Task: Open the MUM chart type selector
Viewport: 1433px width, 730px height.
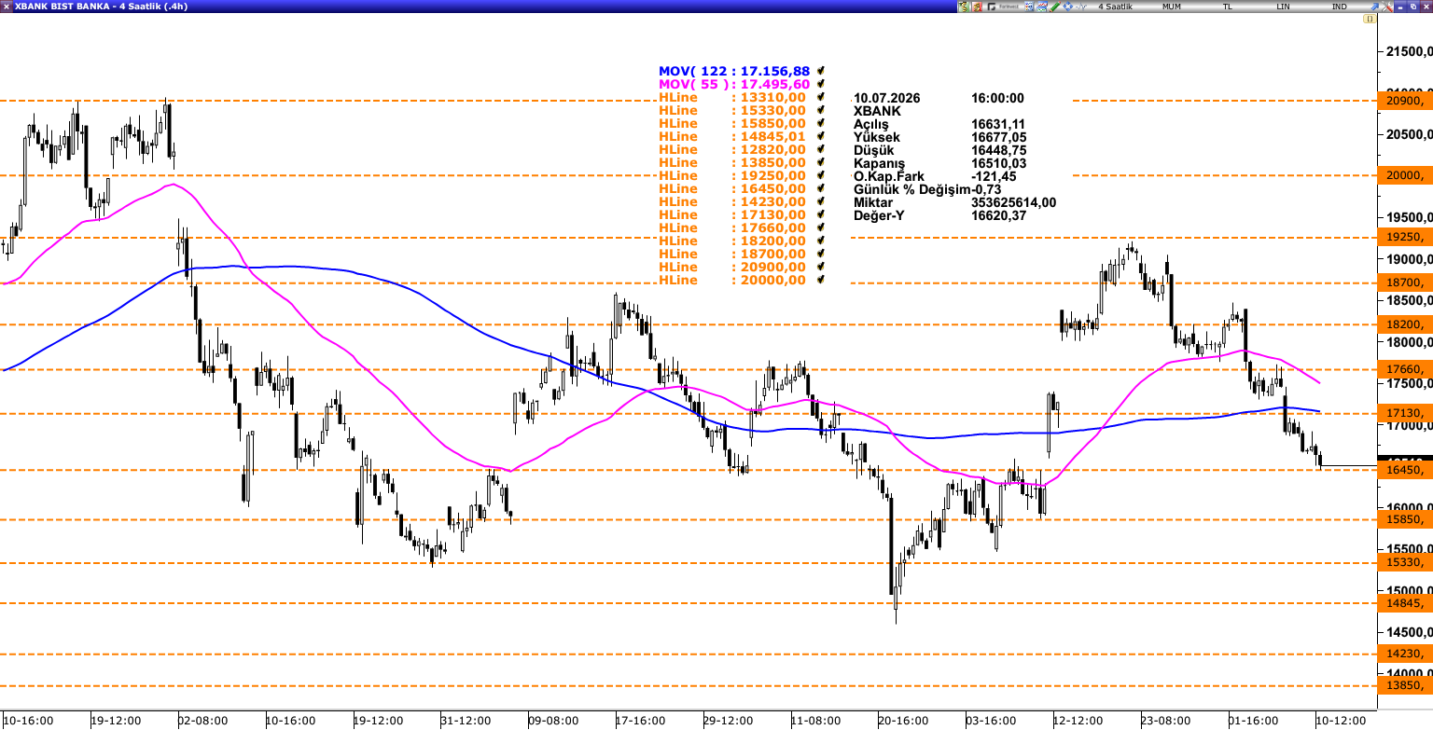Action: (1172, 7)
